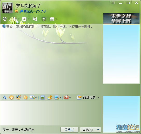The width and height of the screenshot is (141, 134).
Task: Expand the video call options arrow
Action: 9,19
